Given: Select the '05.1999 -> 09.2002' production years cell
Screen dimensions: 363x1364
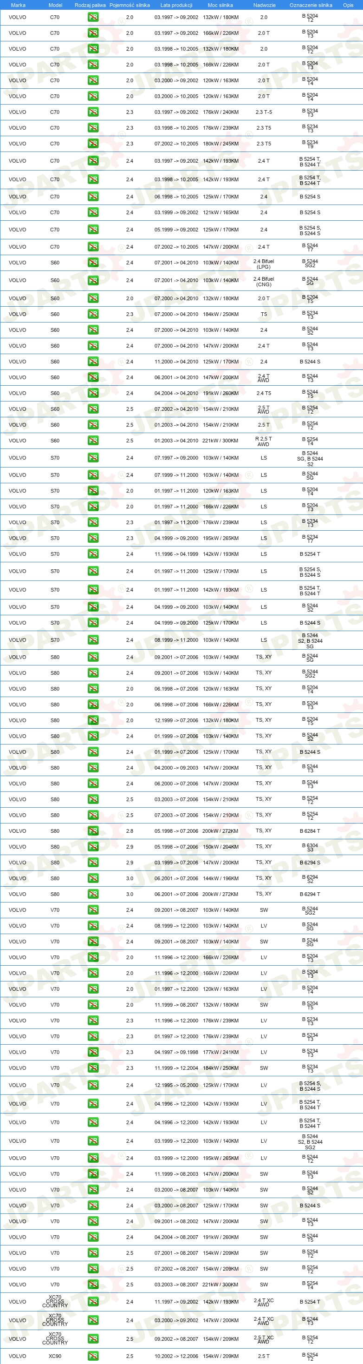Looking at the screenshot, I should pos(176,230).
